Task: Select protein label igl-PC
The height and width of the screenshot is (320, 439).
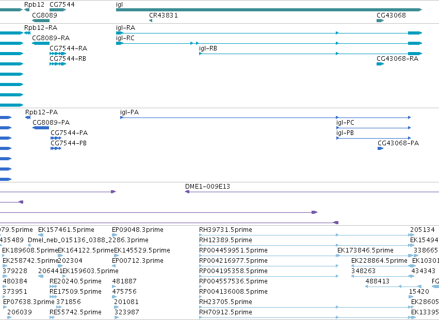Action: click(345, 123)
